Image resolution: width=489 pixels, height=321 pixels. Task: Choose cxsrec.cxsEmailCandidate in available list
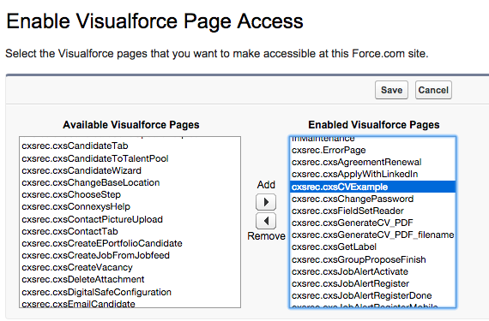click(x=130, y=304)
